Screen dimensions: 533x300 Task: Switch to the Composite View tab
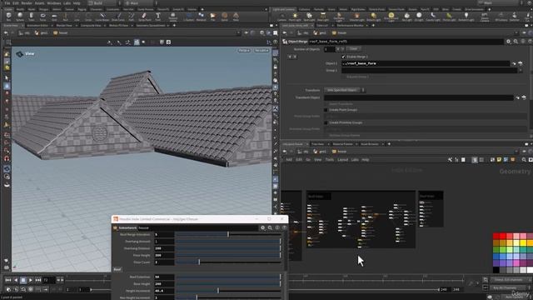click(91, 26)
